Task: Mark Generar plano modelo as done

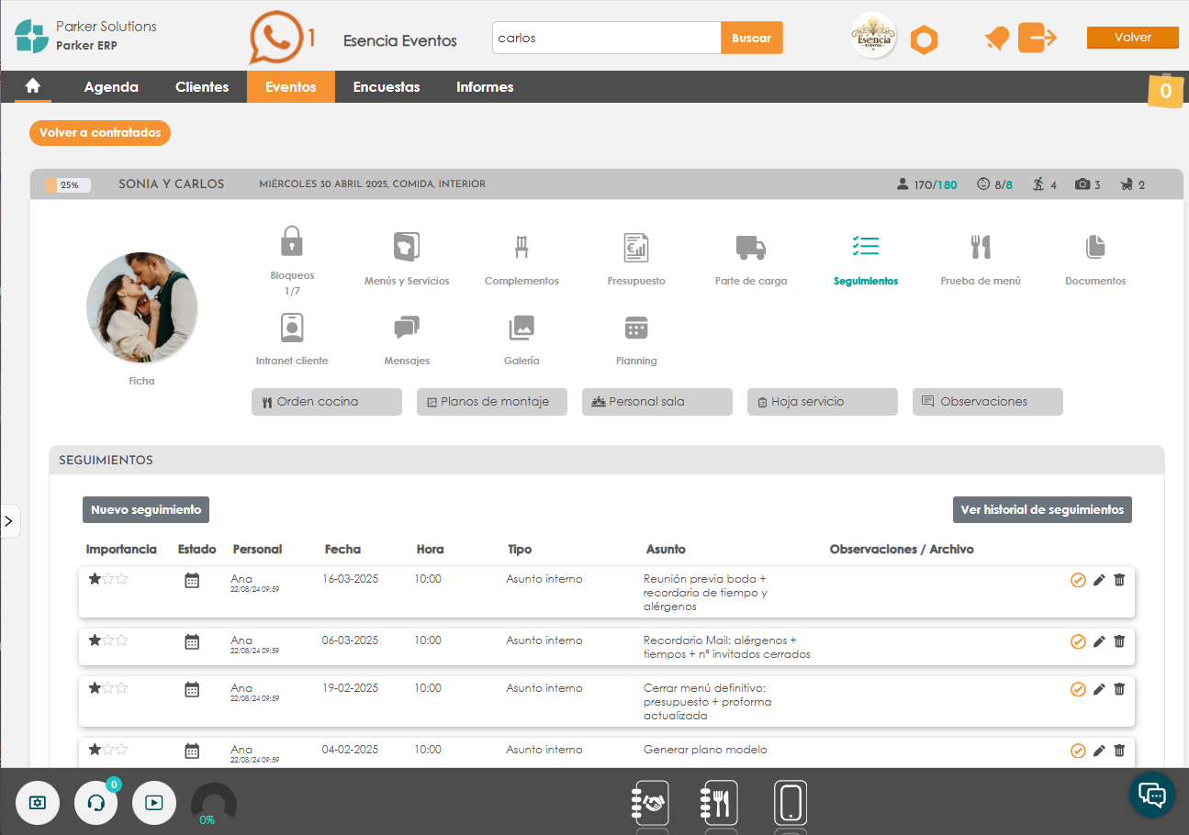Action: click(1078, 751)
